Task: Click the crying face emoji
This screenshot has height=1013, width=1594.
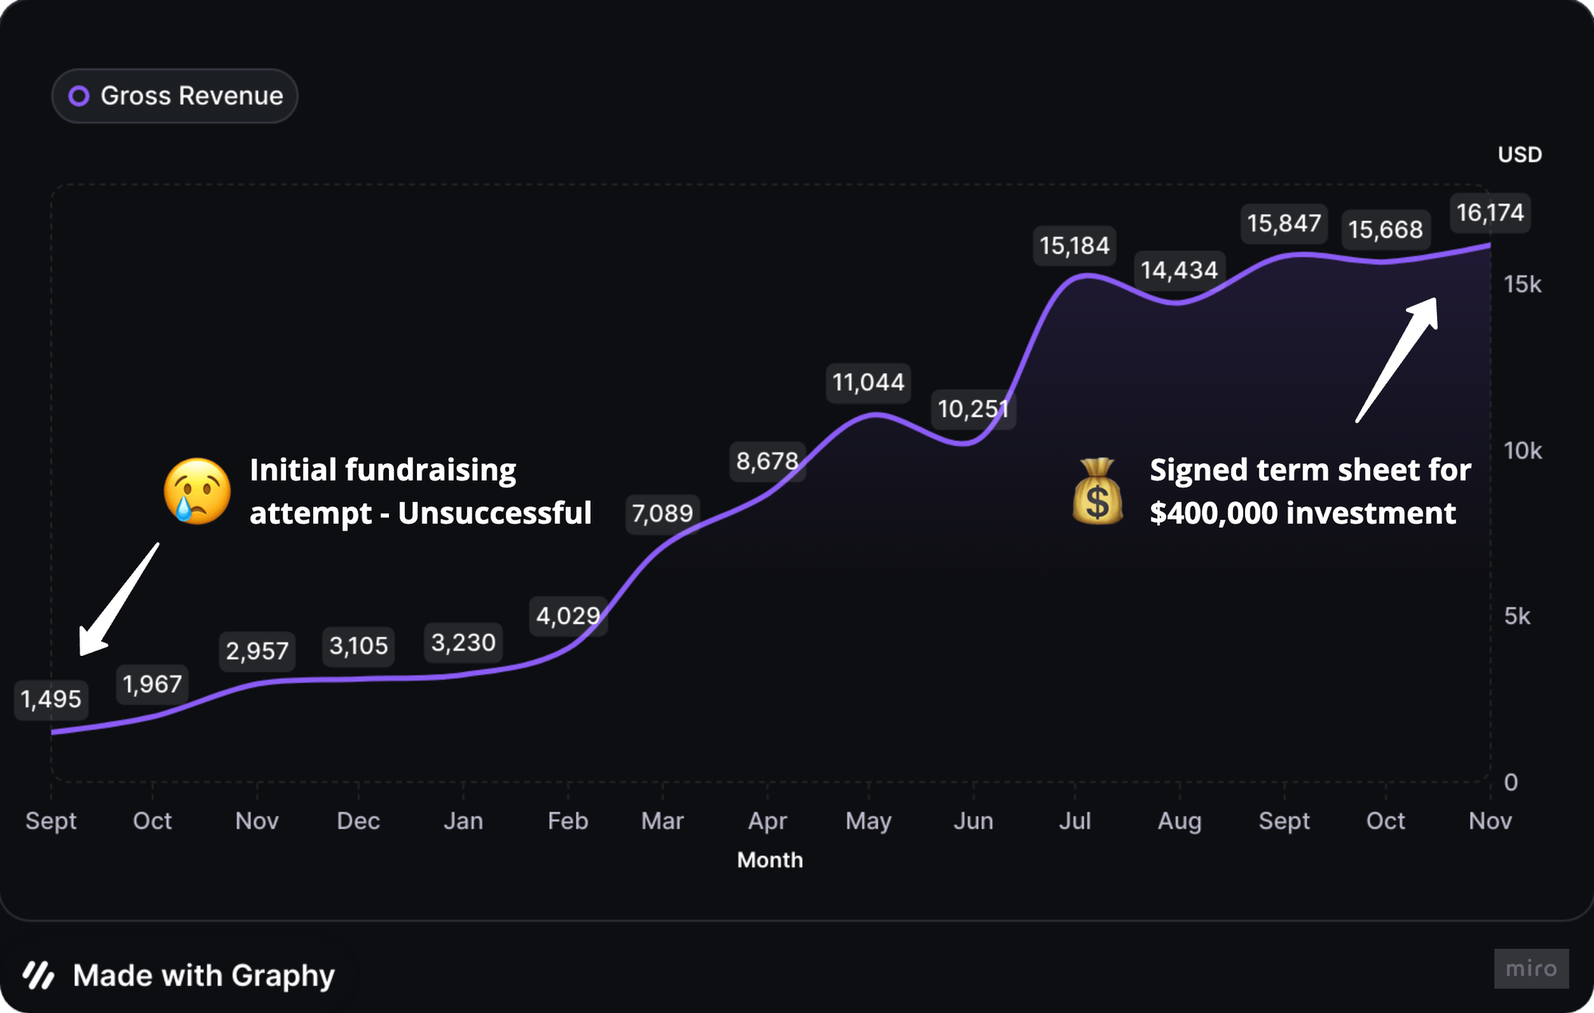Action: tap(197, 491)
